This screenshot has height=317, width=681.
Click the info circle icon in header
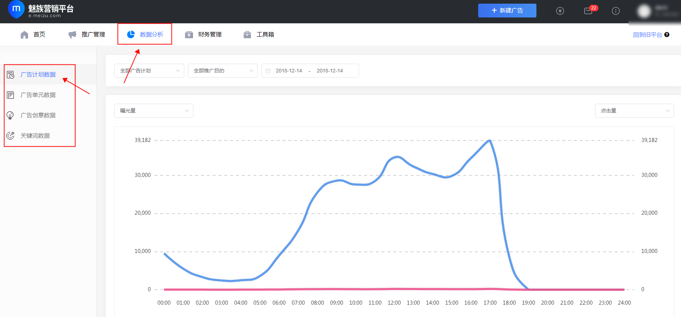pos(616,11)
